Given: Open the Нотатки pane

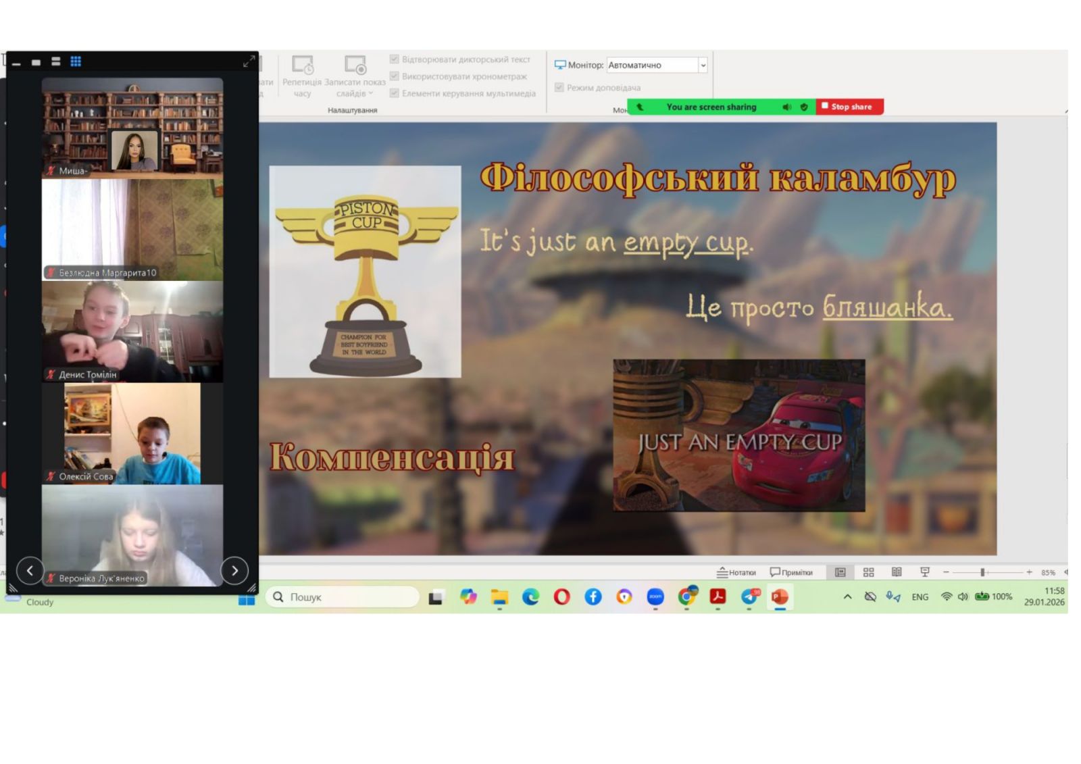Looking at the screenshot, I should pyautogui.click(x=736, y=572).
